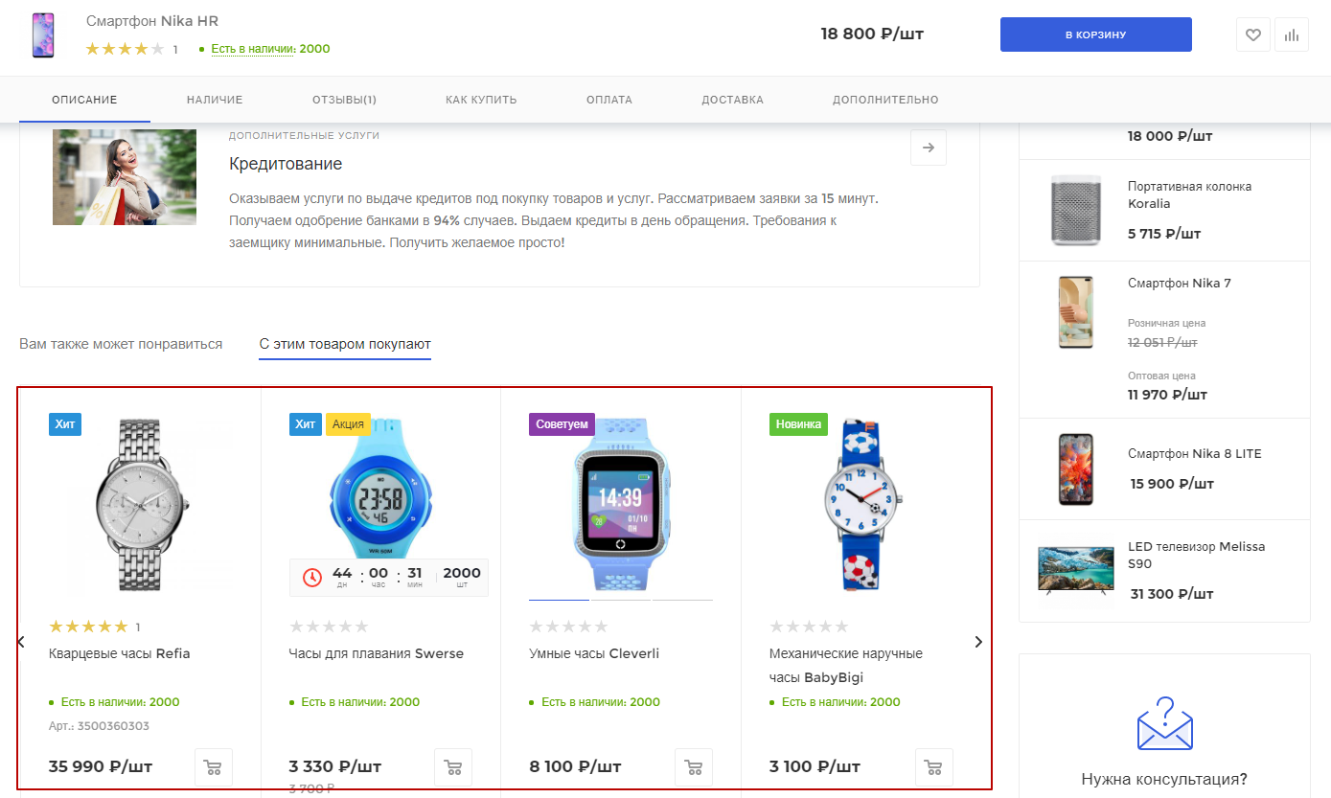Open Refia quartz watch product image
This screenshot has height=798, width=1331.
point(140,505)
